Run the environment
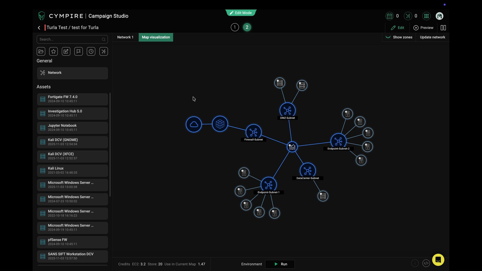 (280, 264)
